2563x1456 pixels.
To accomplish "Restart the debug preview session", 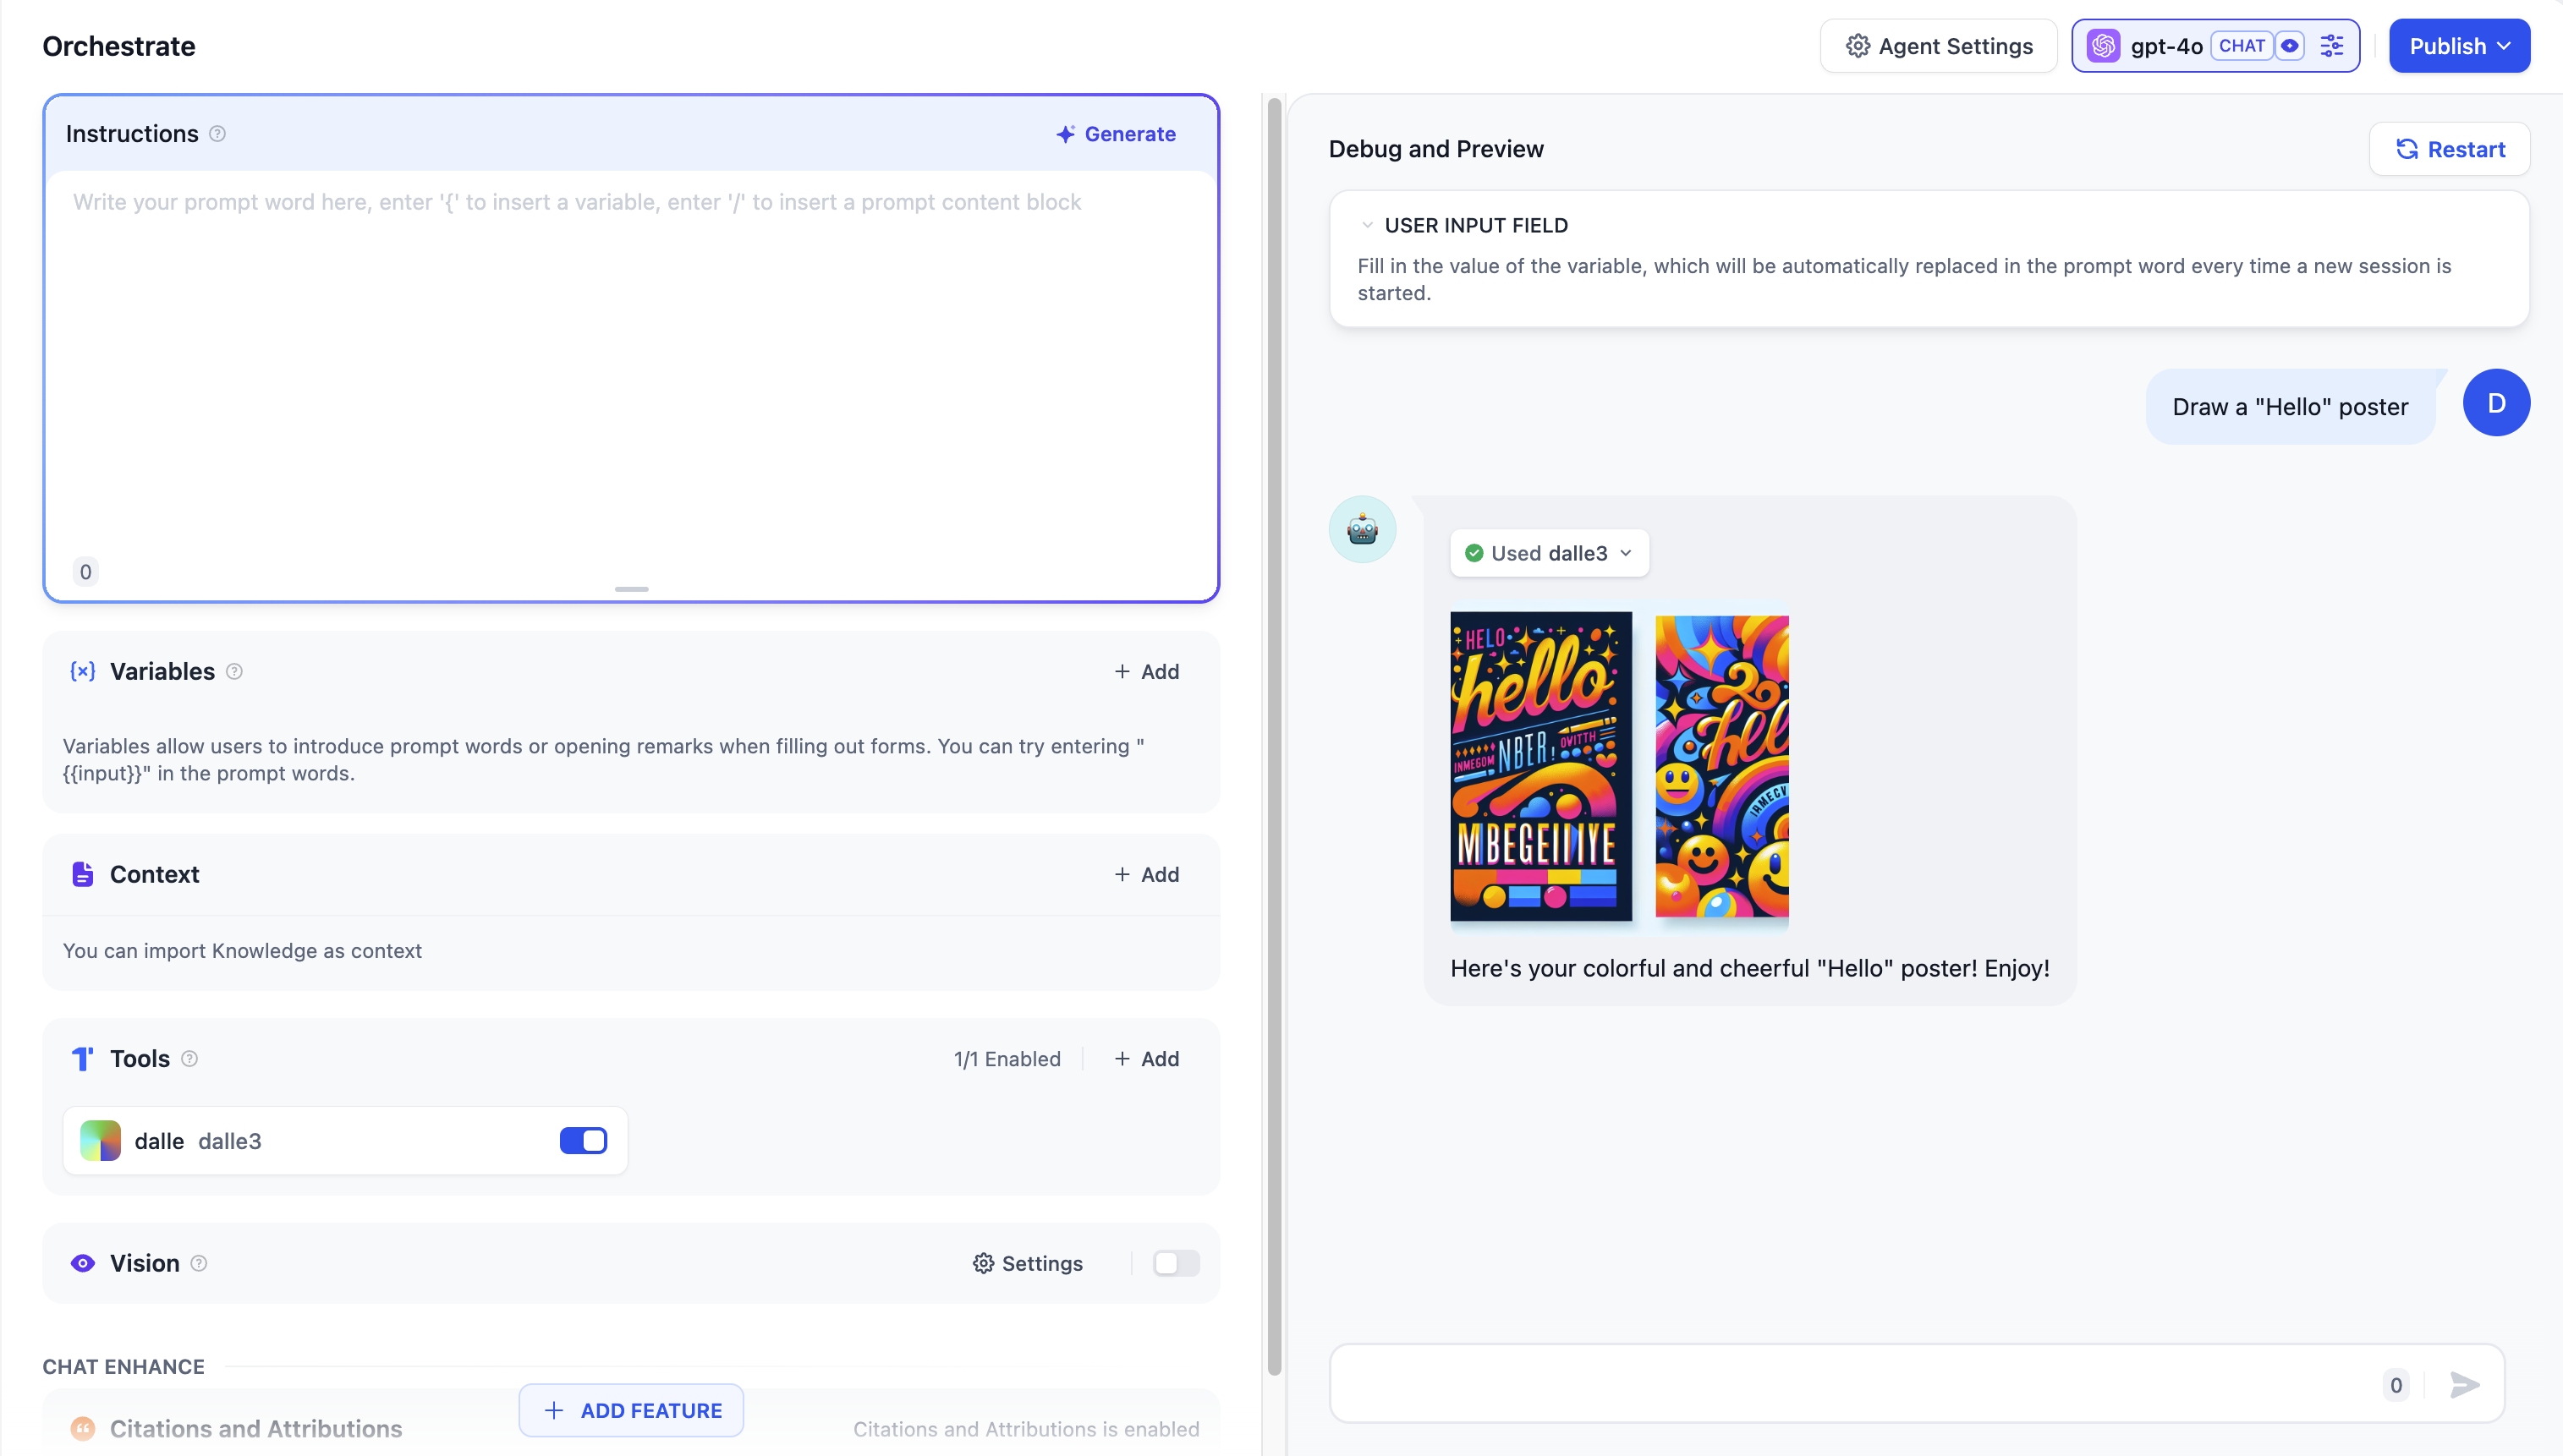I will click(x=2449, y=150).
